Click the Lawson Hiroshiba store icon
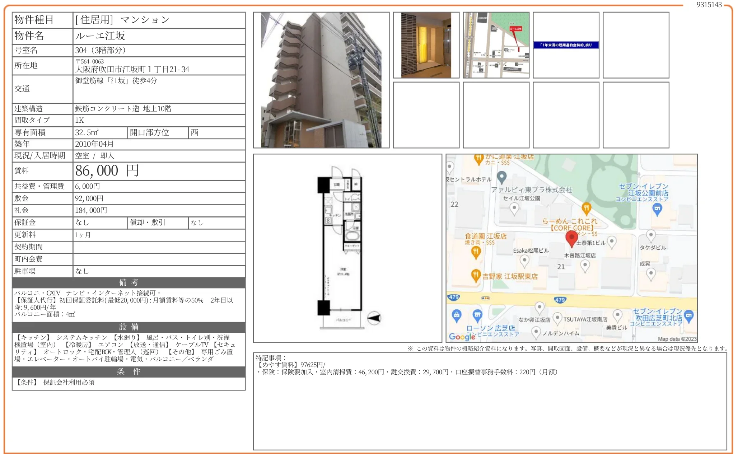The width and height of the screenshot is (738, 454). tap(477, 315)
